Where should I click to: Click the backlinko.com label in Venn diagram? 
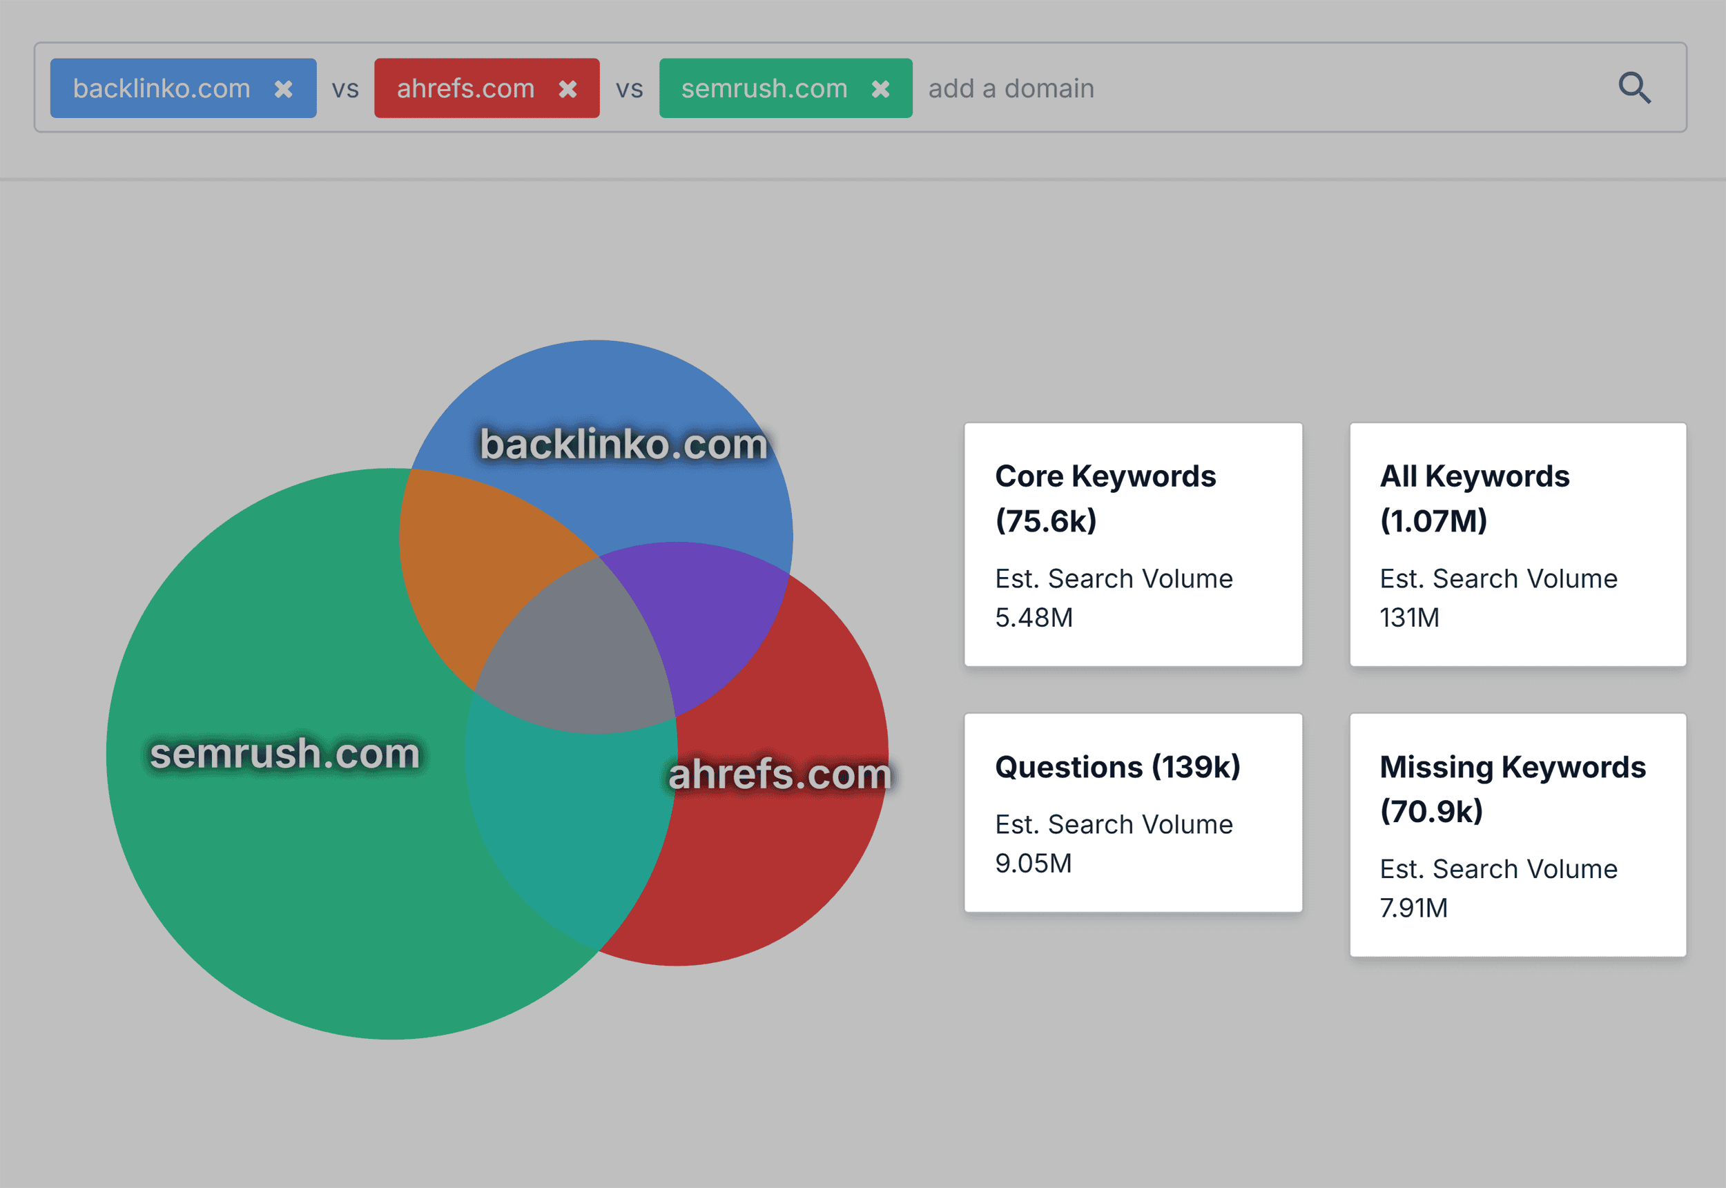click(623, 445)
